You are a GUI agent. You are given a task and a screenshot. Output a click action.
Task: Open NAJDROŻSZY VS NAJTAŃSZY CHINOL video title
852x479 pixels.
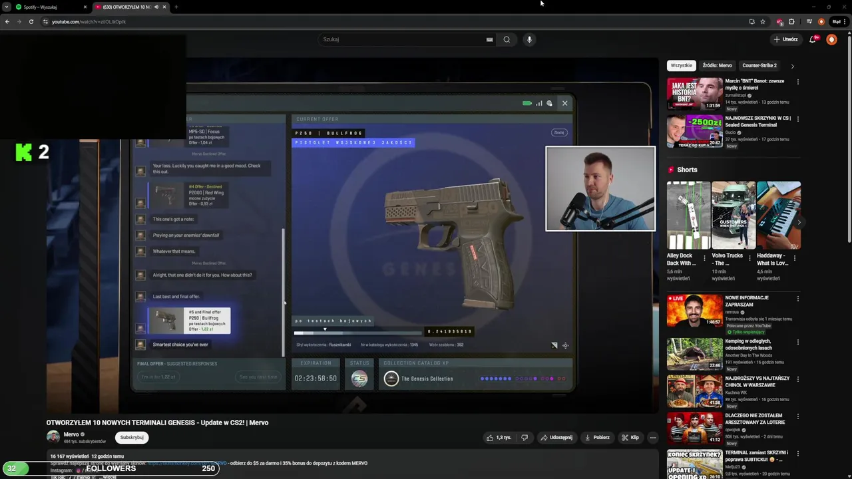pos(757,382)
